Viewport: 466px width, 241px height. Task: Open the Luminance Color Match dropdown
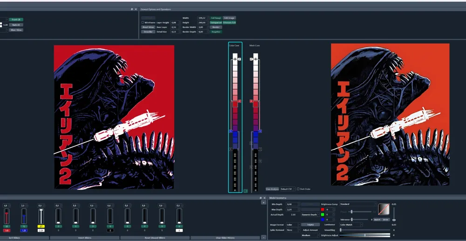pos(351,225)
